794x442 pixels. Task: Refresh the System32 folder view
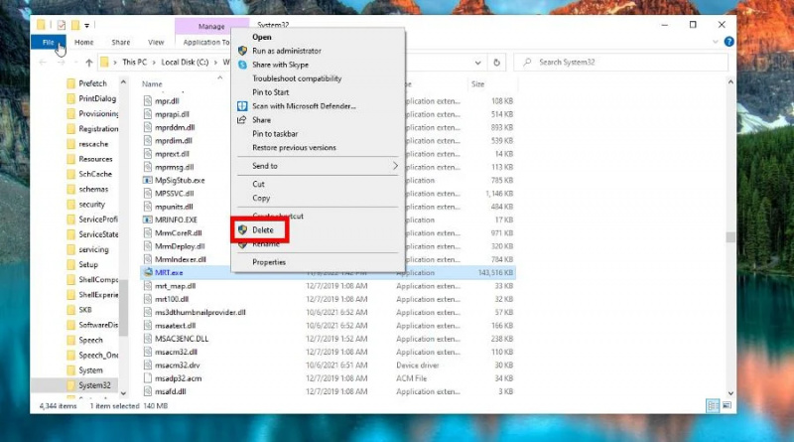click(497, 63)
